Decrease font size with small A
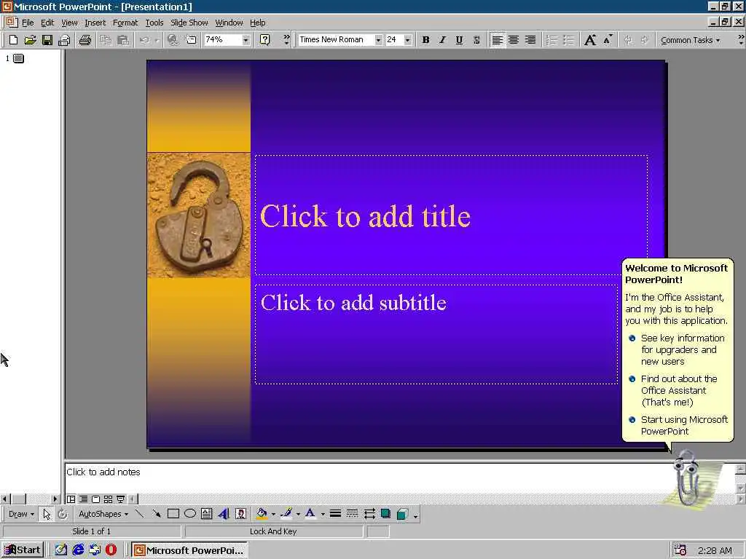Viewport: 746px width, 559px height. pyautogui.click(x=608, y=40)
